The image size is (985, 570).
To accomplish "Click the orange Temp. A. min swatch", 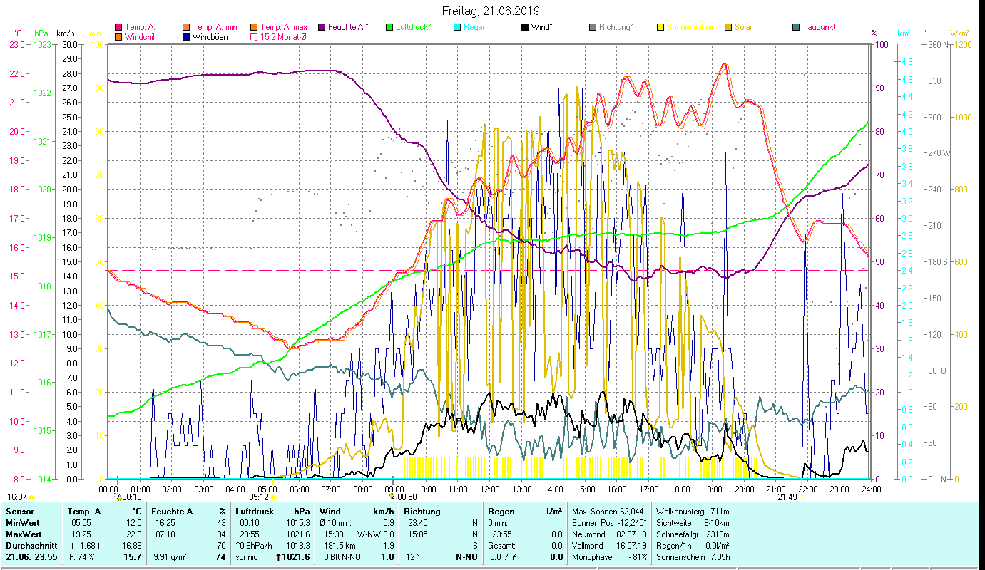I will [187, 27].
